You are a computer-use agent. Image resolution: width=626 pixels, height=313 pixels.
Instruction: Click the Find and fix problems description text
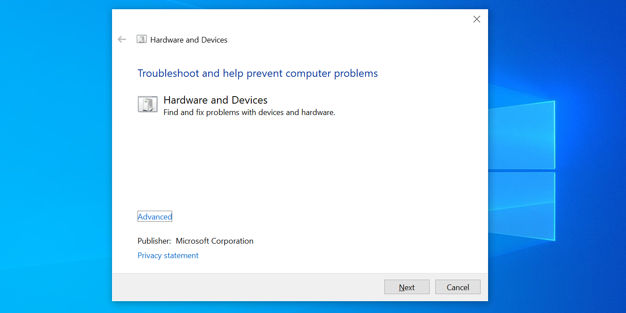[x=249, y=112]
